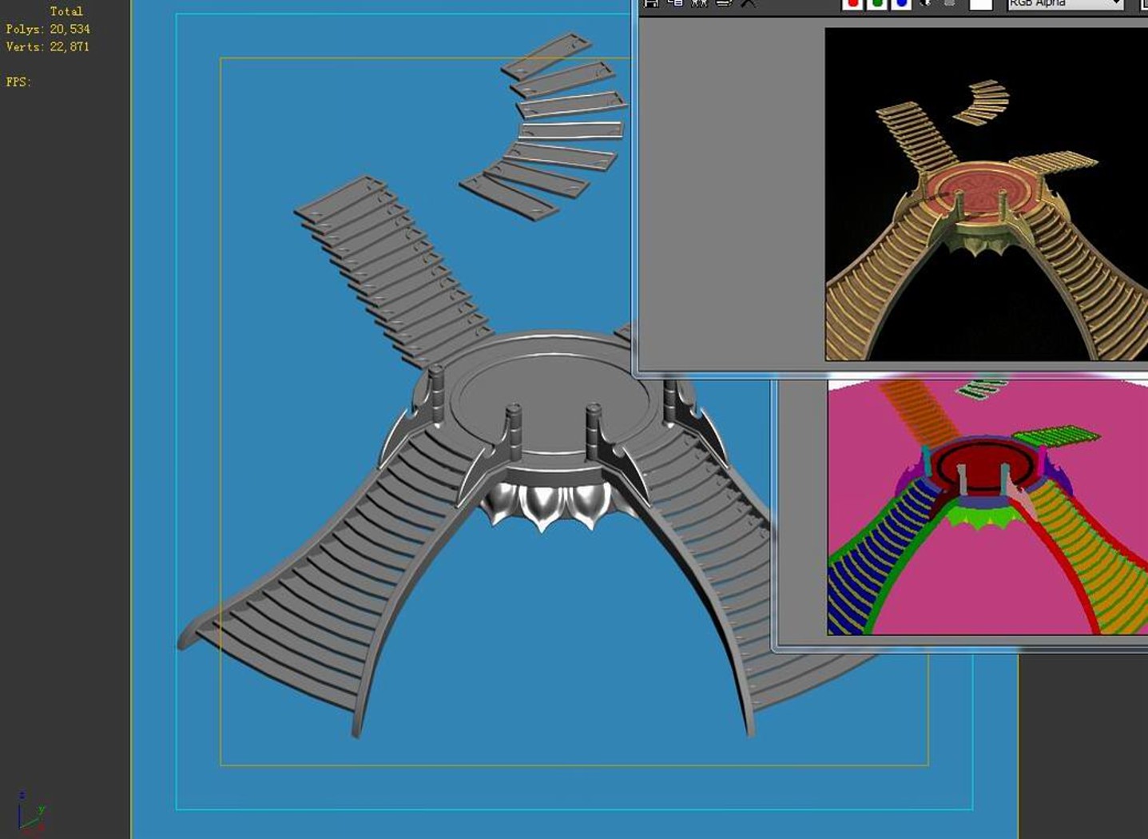This screenshot has height=839, width=1148.
Task: Toggle the blue channel button
Action: pos(901,4)
